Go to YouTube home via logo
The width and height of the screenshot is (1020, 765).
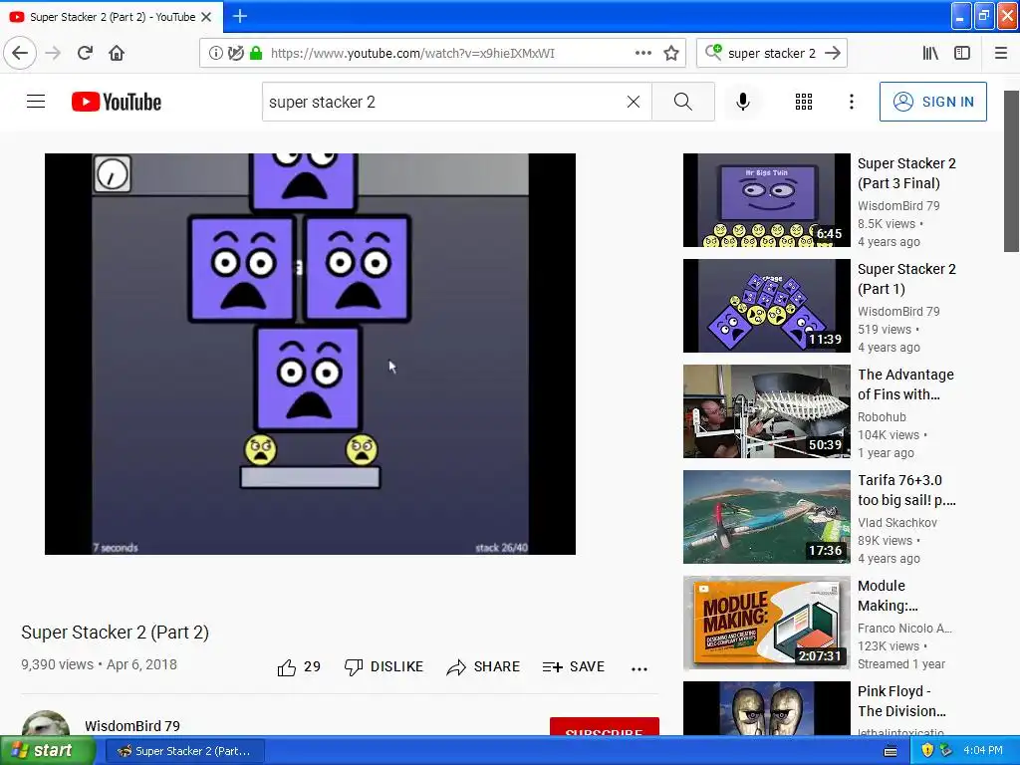click(x=117, y=102)
